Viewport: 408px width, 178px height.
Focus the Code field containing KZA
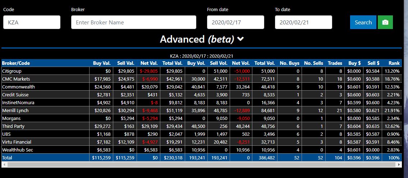click(x=32, y=22)
